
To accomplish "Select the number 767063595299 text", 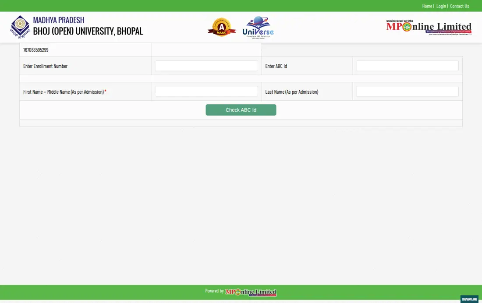I will tap(35, 50).
